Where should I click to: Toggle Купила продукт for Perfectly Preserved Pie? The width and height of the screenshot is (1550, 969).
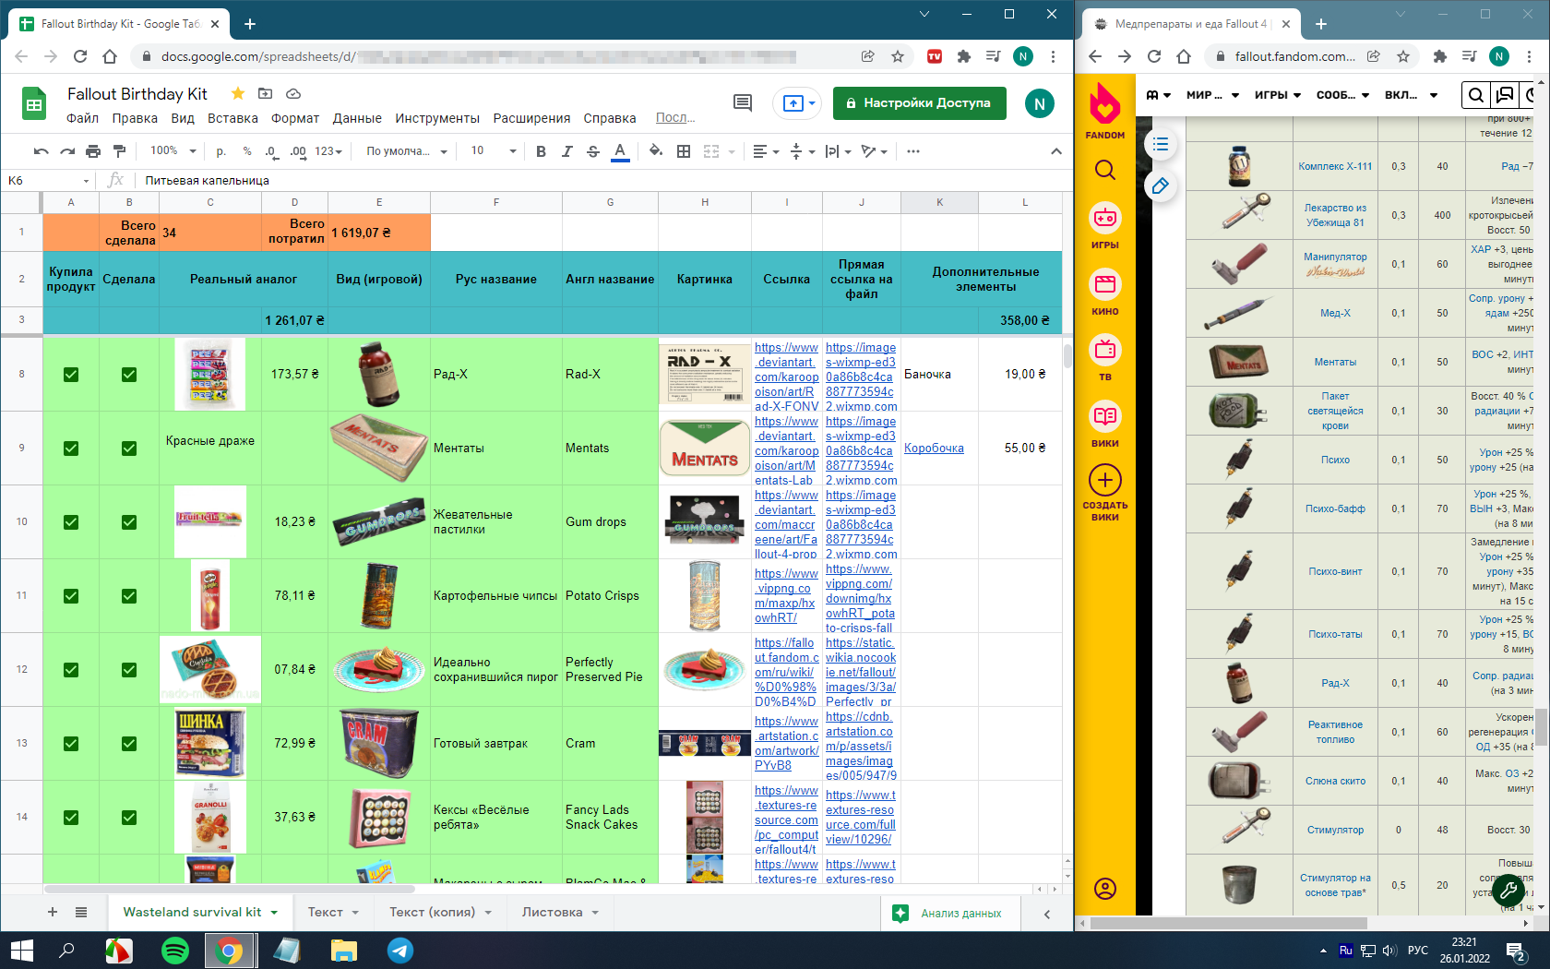(x=71, y=670)
